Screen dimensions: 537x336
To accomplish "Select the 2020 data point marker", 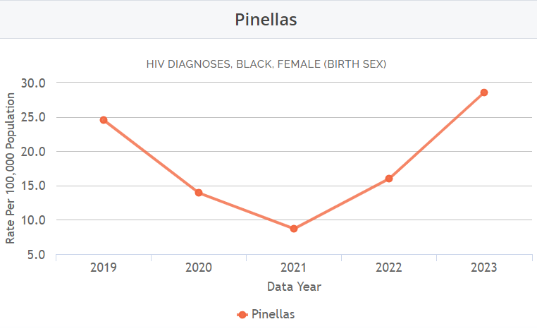I will pos(199,193).
